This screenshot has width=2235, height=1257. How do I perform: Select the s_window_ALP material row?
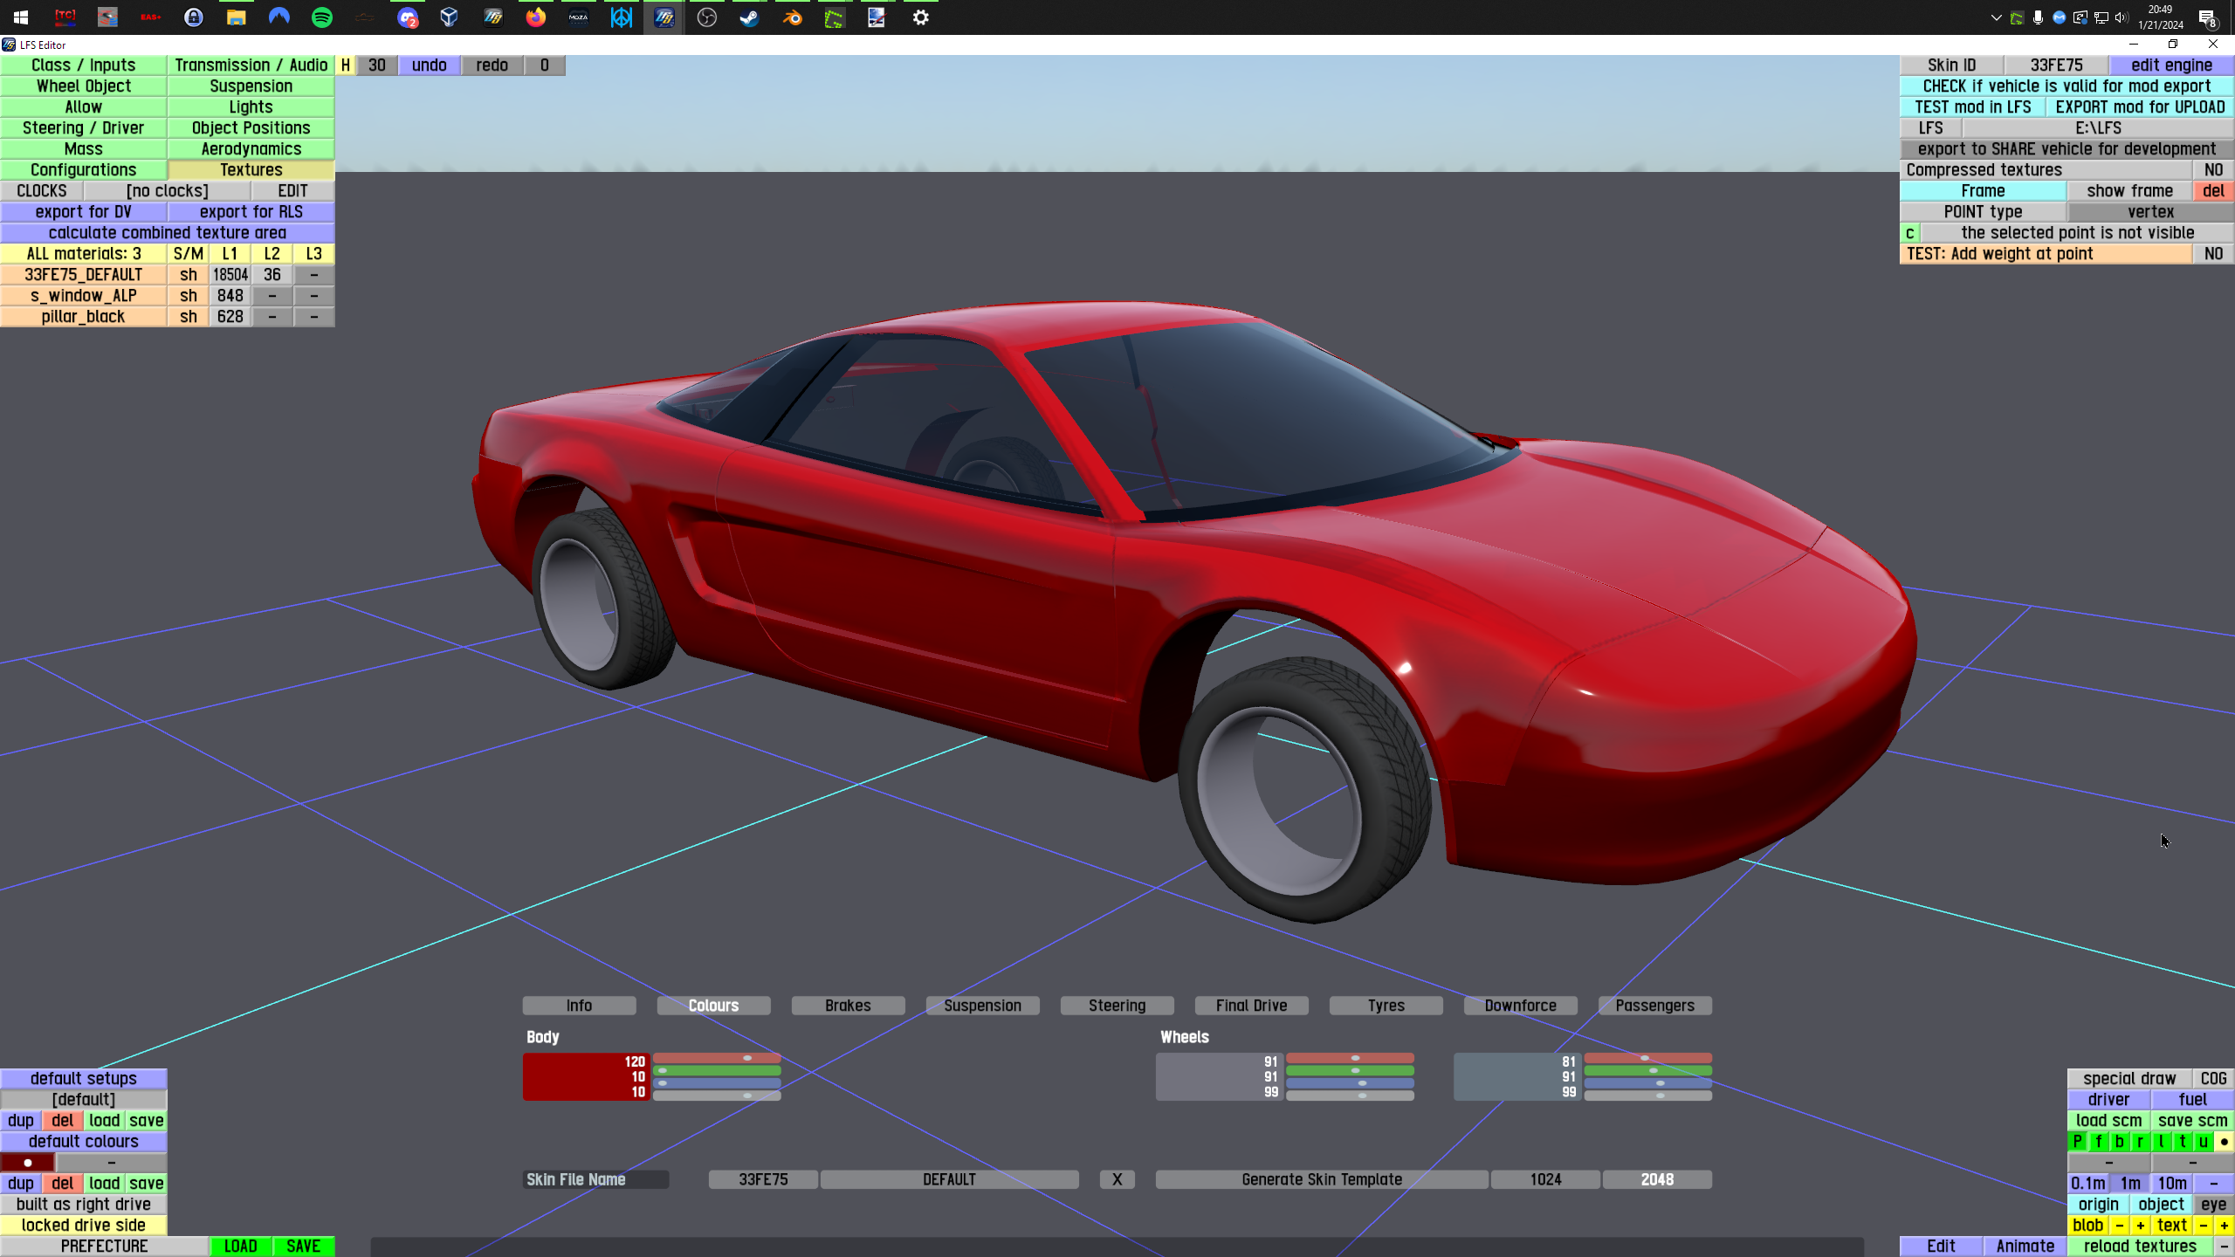point(84,296)
